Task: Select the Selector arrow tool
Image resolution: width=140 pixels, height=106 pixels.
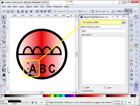Action: coord(4,17)
